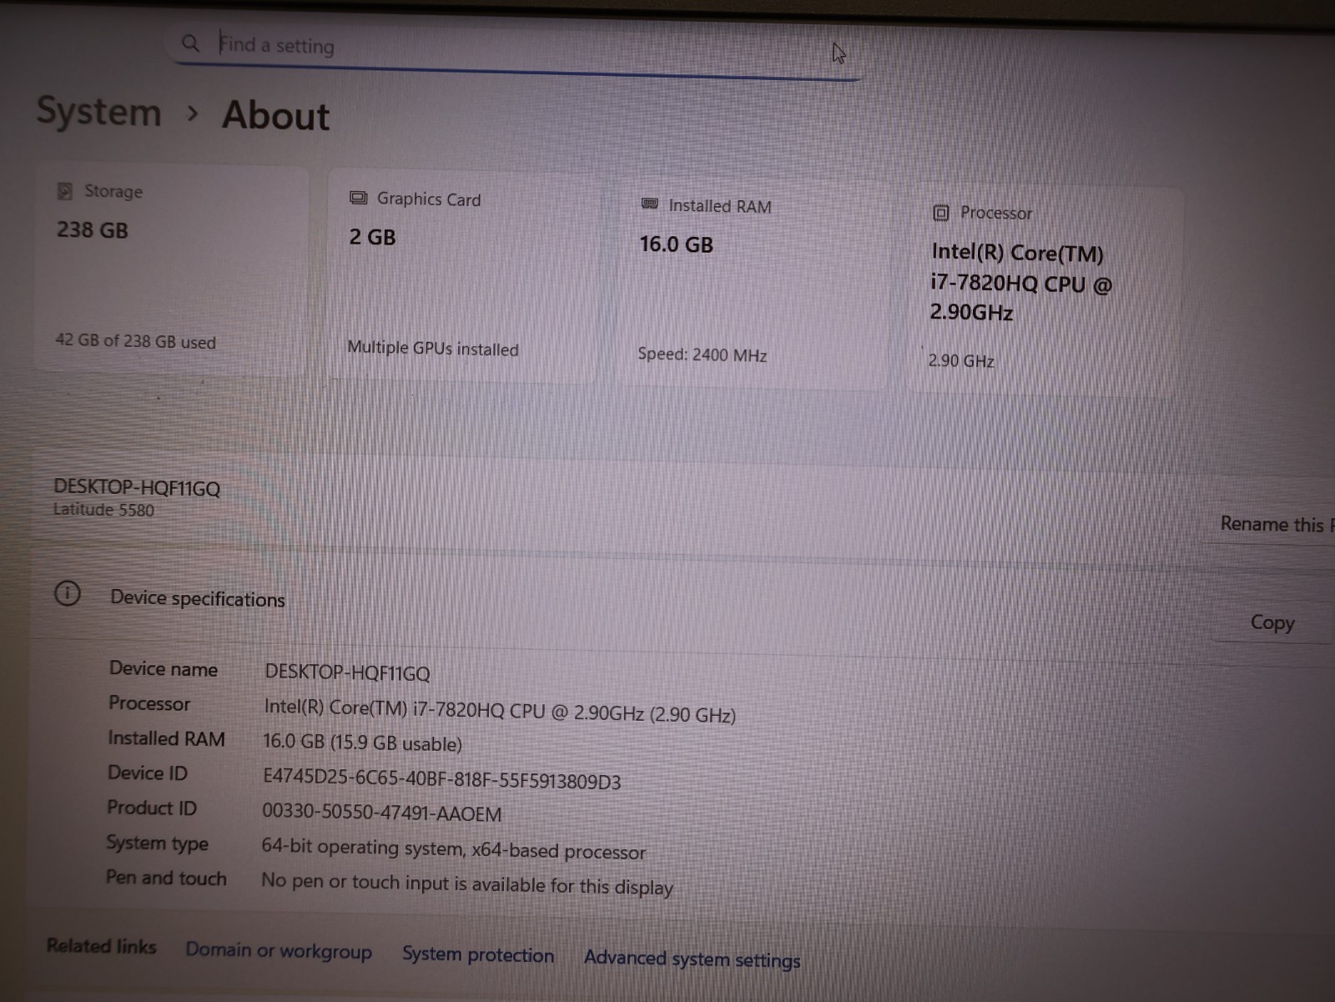Click the 'Multiple GPUs installed' text
Screen dimensions: 1335x1002
point(433,348)
